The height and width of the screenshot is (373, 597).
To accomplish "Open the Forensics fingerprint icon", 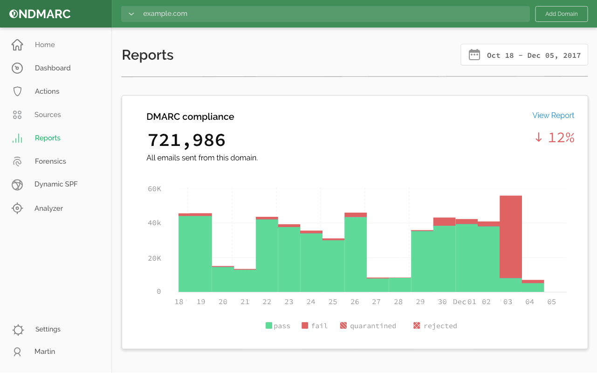I will (x=17, y=161).
